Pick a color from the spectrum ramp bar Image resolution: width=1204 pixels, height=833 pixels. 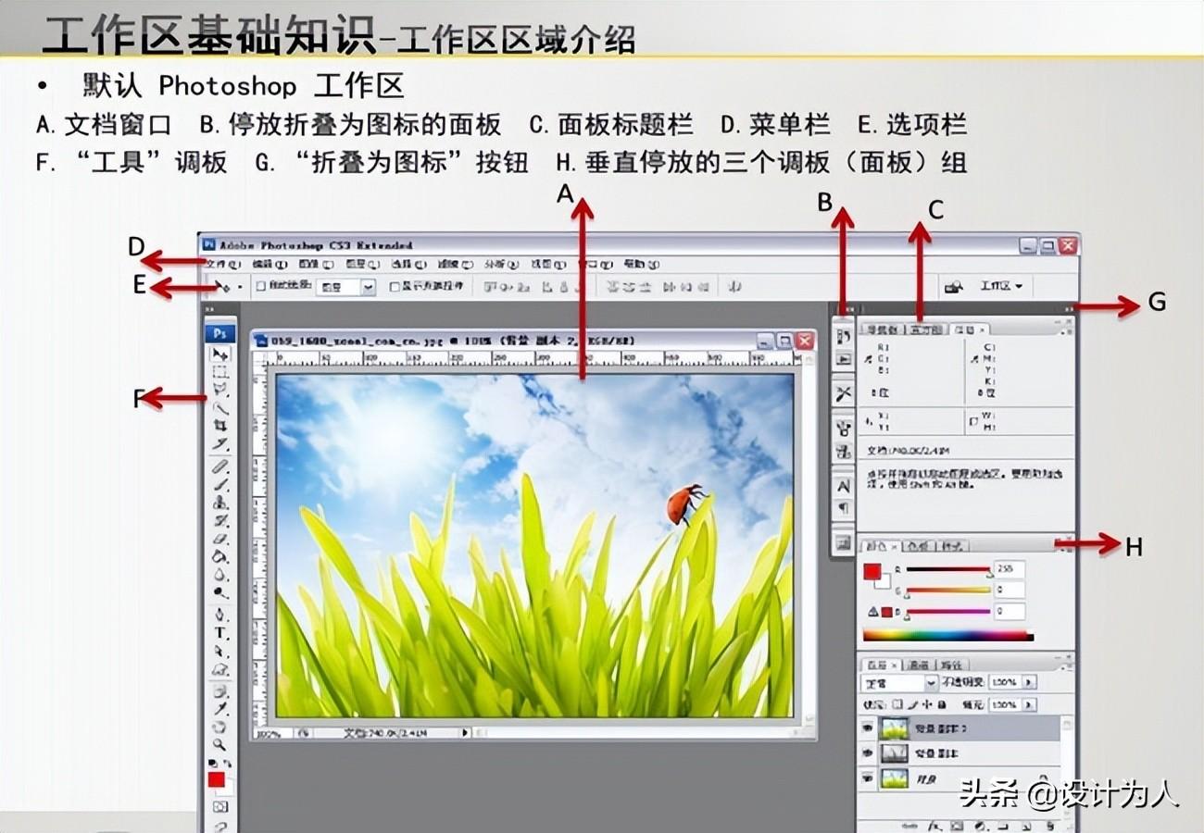pyautogui.click(x=947, y=636)
